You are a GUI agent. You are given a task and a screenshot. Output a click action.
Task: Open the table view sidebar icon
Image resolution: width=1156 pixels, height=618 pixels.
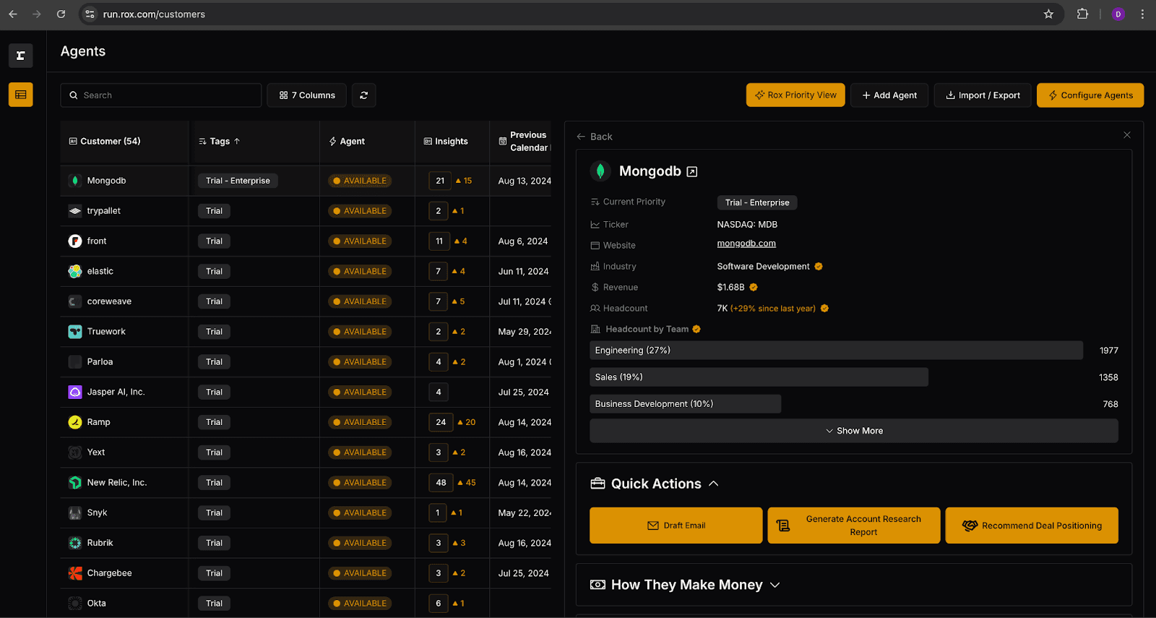click(x=20, y=95)
